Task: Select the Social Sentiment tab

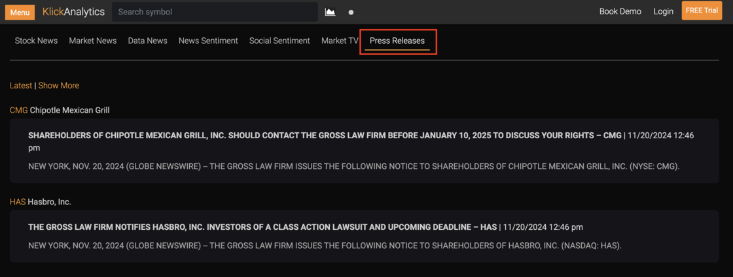Action: (x=279, y=41)
